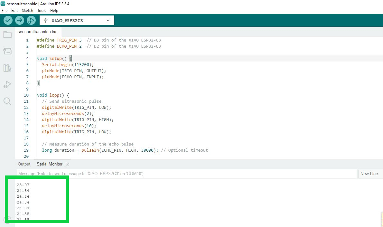The width and height of the screenshot is (383, 227).
Task: Open the Boards Manager sidebar icon
Action: [7, 51]
